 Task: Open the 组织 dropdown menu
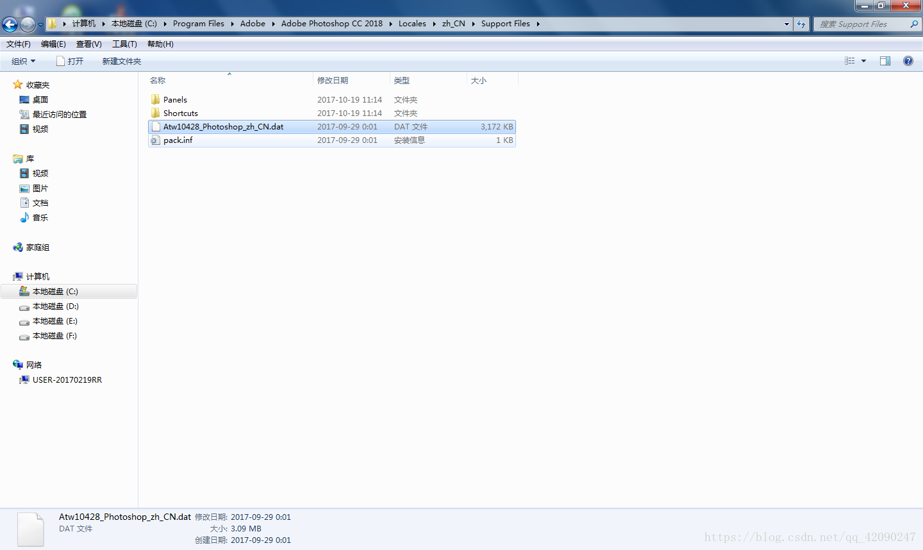23,61
